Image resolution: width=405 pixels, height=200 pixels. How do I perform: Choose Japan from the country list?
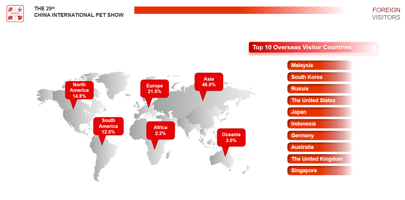pyautogui.click(x=320, y=112)
